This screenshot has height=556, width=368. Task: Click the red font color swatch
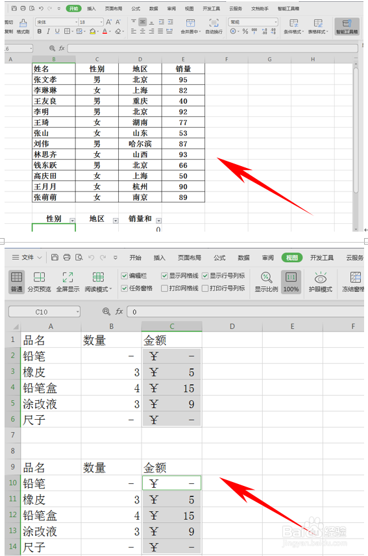pos(104,31)
